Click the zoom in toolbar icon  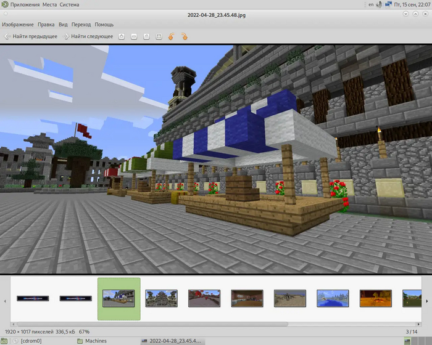[x=122, y=36]
